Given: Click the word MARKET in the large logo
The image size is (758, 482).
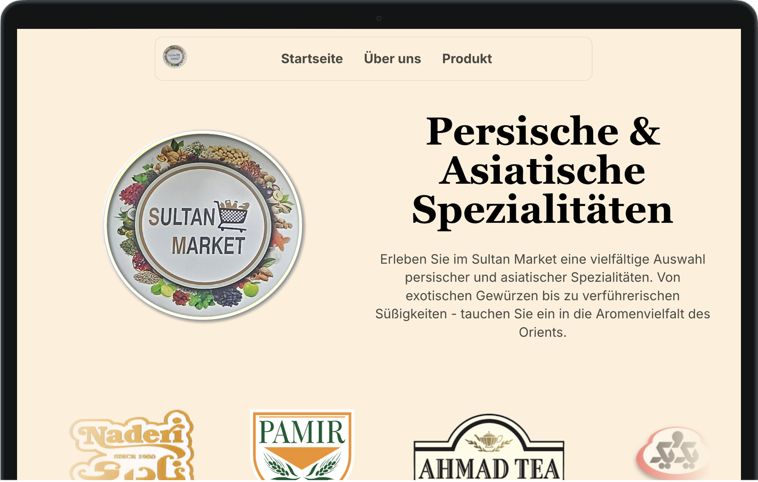Looking at the screenshot, I should tap(208, 246).
